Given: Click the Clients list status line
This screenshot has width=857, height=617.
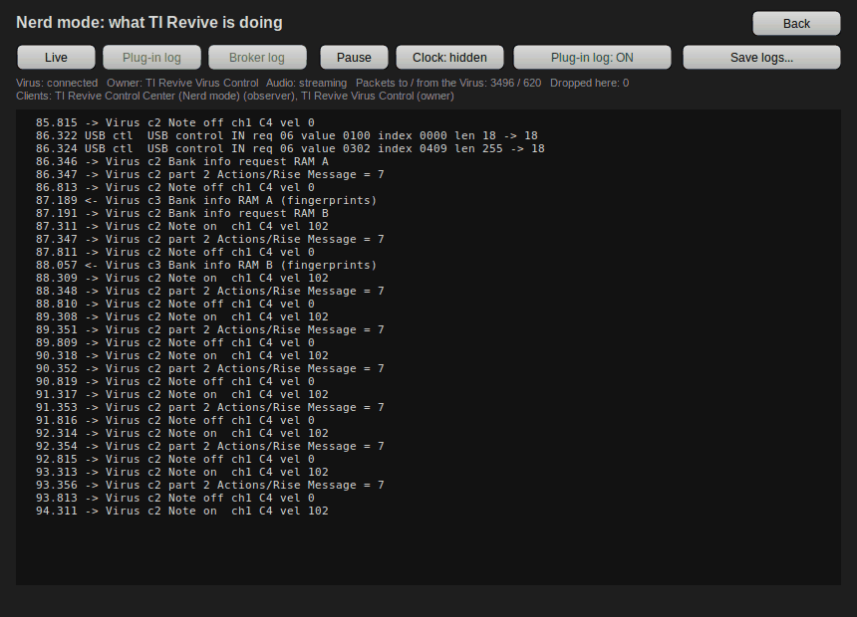Looking at the screenshot, I should click(x=235, y=97).
